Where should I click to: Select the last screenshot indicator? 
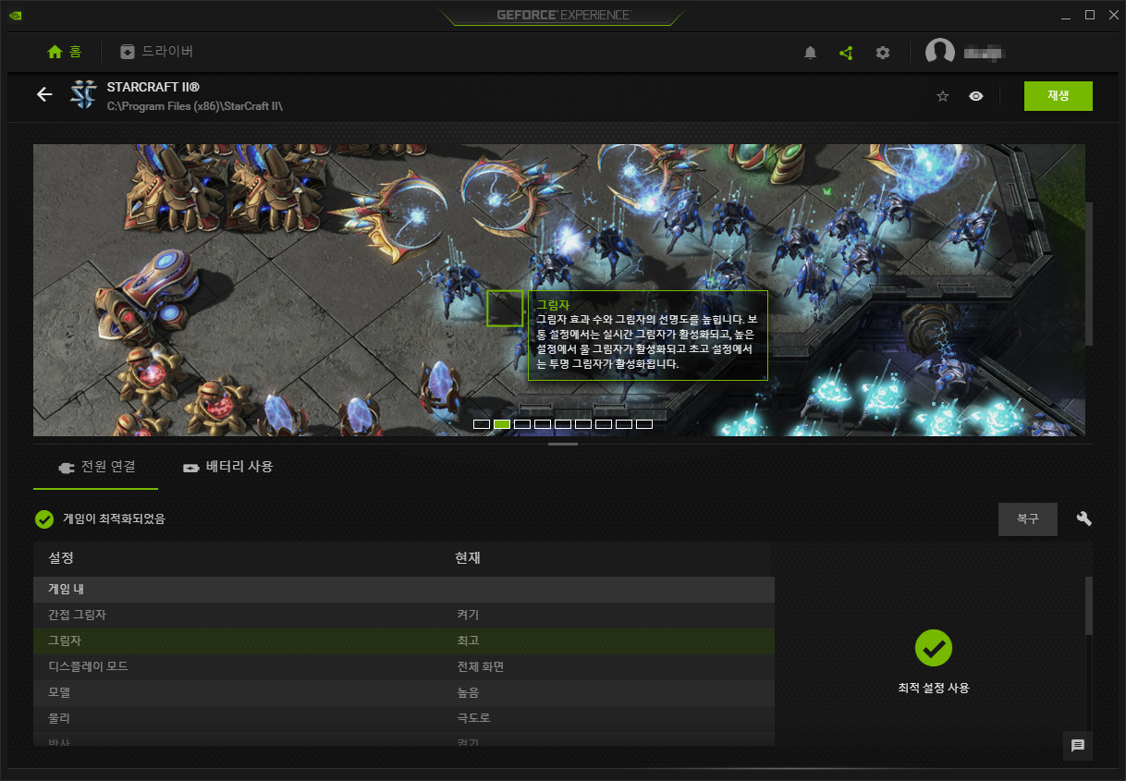[644, 424]
